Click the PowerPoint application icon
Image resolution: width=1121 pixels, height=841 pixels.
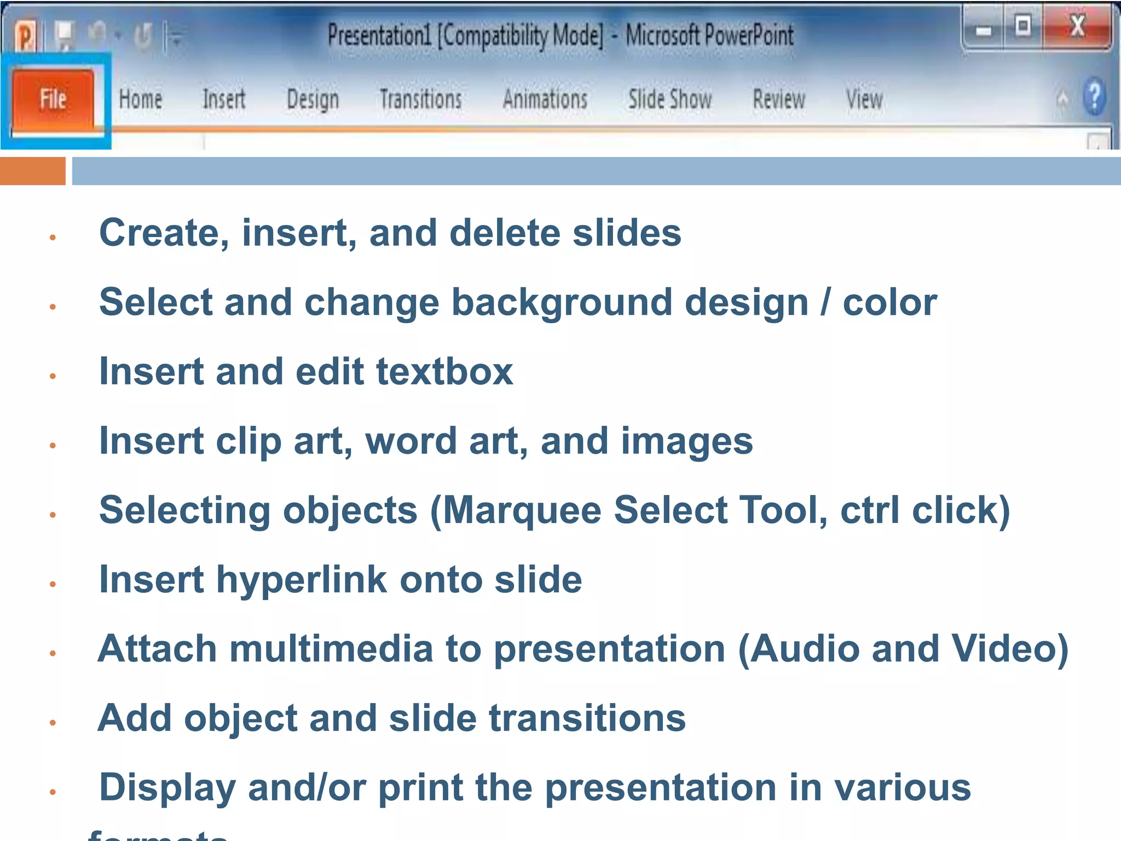coord(26,36)
